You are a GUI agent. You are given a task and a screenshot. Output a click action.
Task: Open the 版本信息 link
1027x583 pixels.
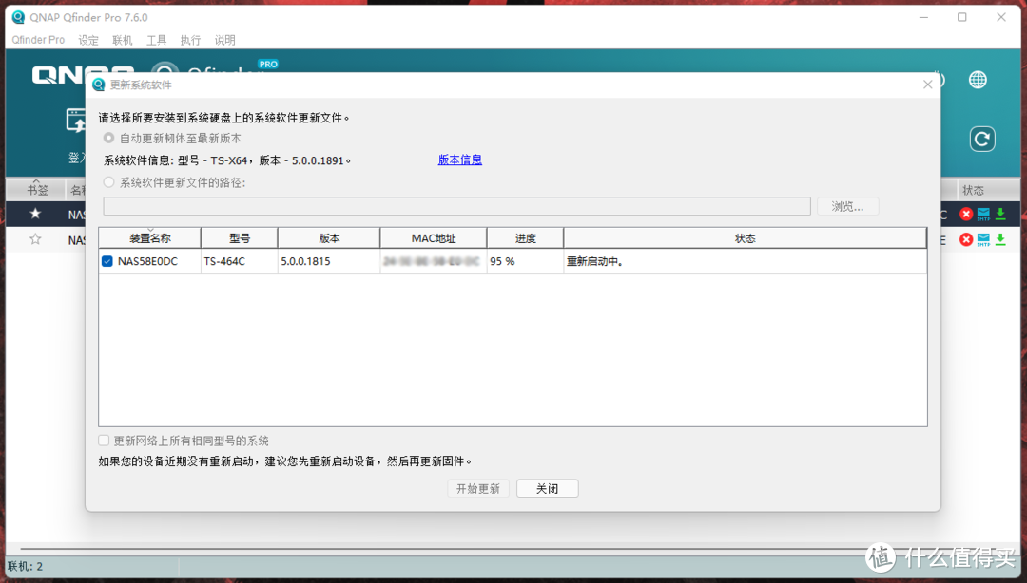(x=459, y=160)
